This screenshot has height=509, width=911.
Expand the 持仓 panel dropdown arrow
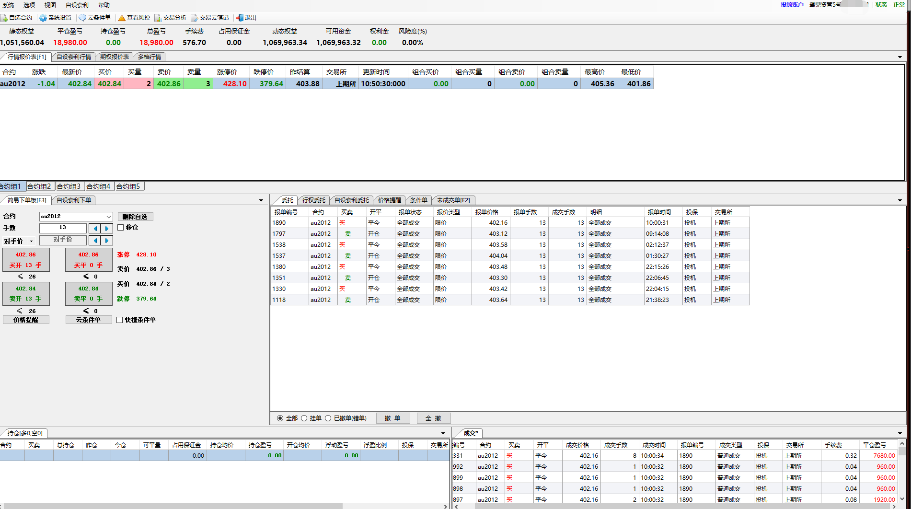(443, 433)
